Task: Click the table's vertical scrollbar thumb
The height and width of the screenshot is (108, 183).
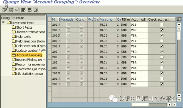Action: pyautogui.click(x=179, y=36)
